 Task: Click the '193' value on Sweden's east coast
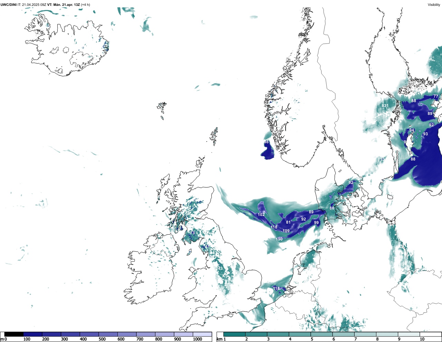click(382, 159)
